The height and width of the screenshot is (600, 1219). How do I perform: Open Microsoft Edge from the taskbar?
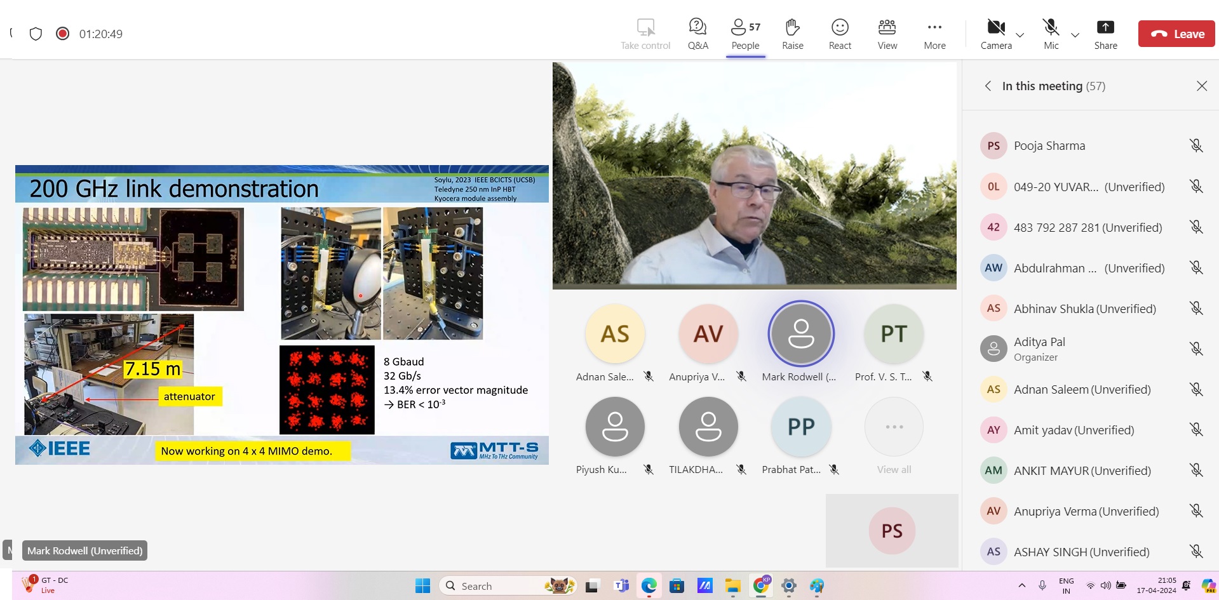pyautogui.click(x=649, y=585)
